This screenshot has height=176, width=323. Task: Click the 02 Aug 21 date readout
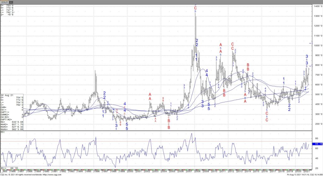[6, 95]
